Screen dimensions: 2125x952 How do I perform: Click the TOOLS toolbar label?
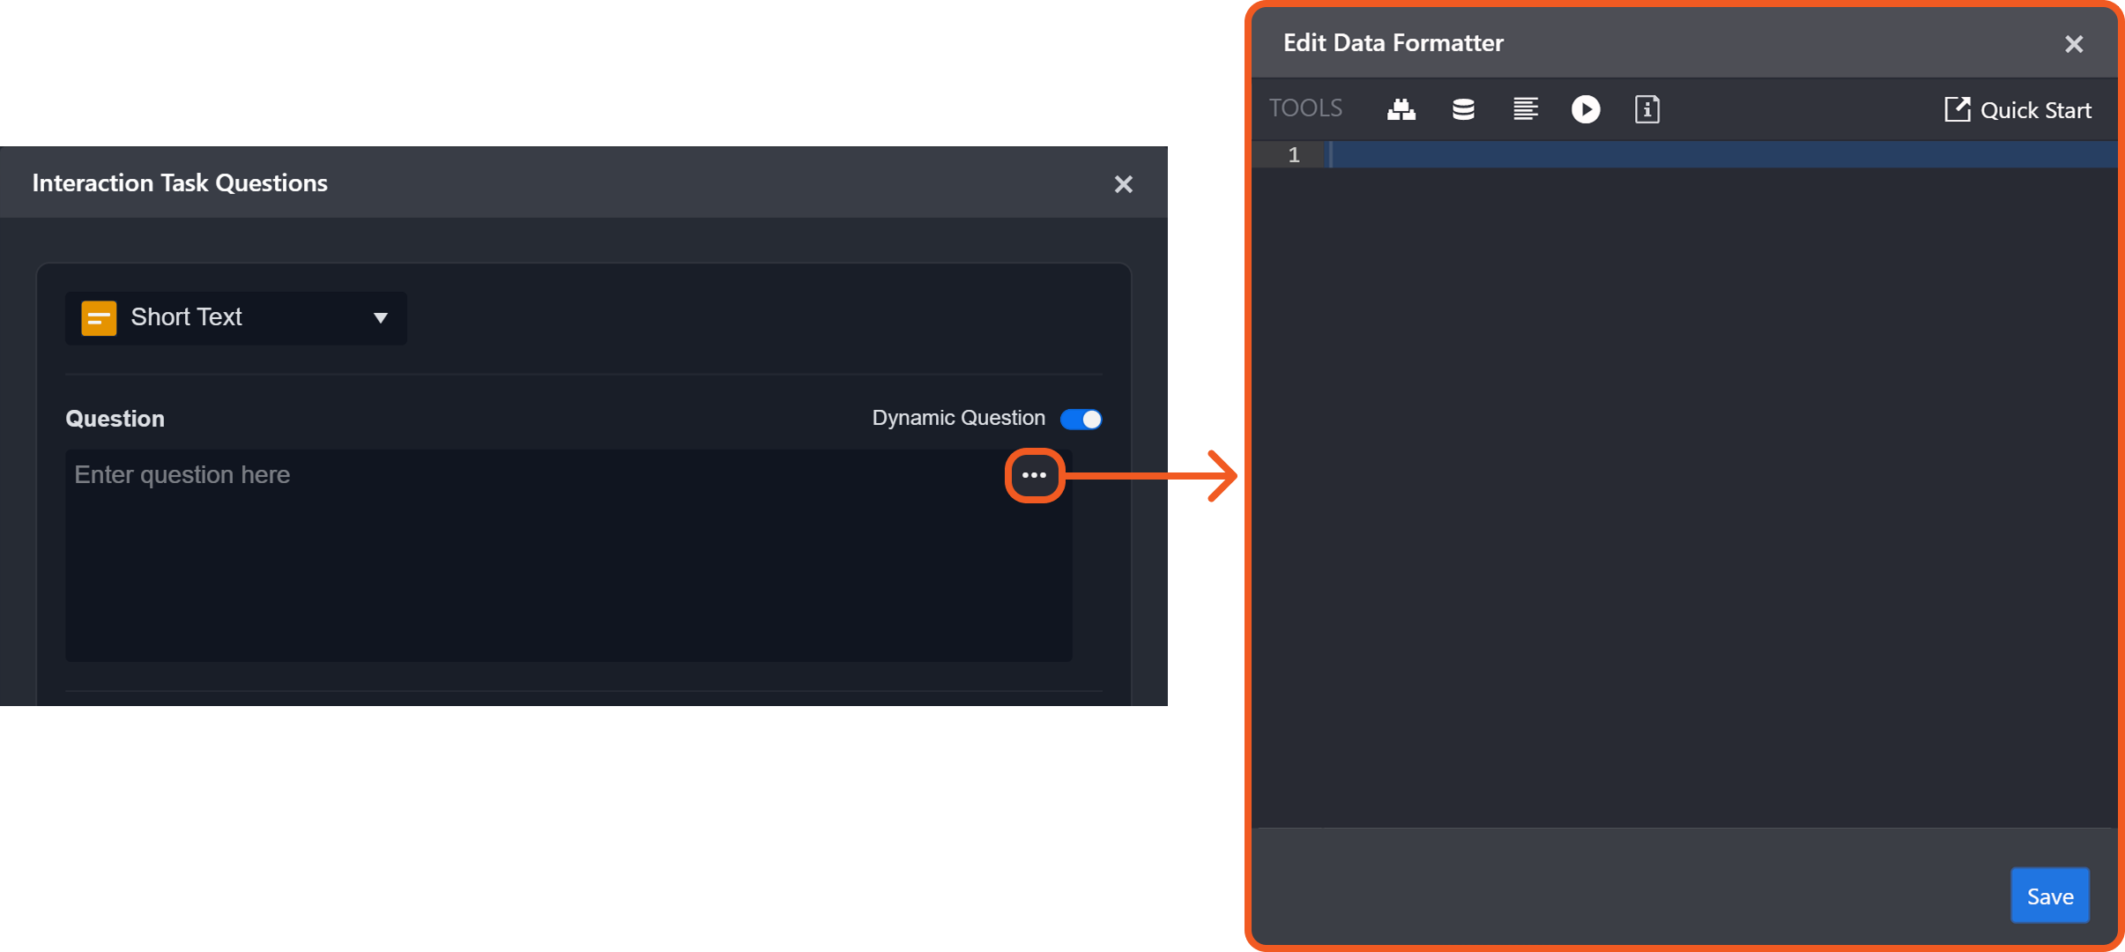1305,108
